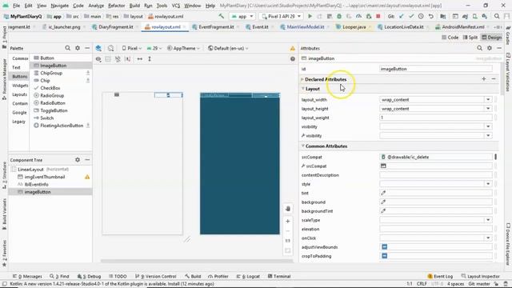Click the vertical expand arrows icon

(x=150, y=59)
